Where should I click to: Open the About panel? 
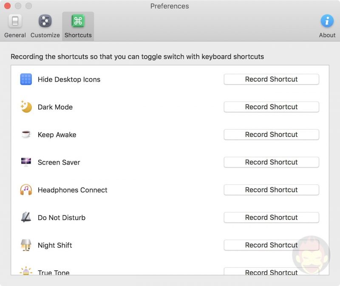327,25
